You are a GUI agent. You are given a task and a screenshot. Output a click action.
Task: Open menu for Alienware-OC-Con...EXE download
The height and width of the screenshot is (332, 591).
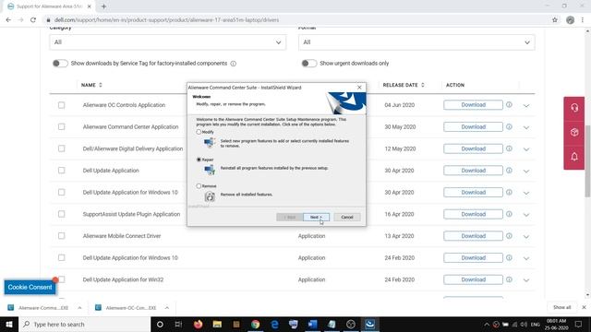(x=166, y=307)
